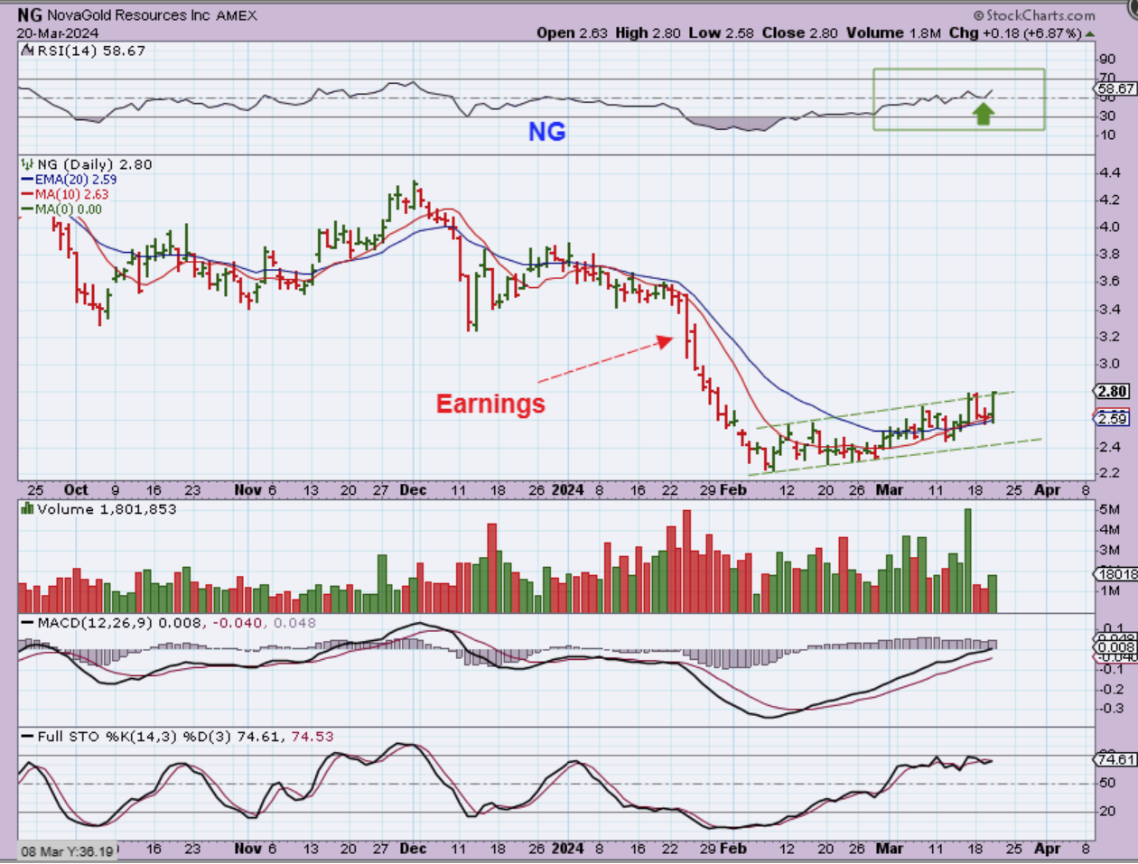This screenshot has width=1138, height=864.
Task: Click the AMEX exchange label
Action: pyautogui.click(x=237, y=15)
